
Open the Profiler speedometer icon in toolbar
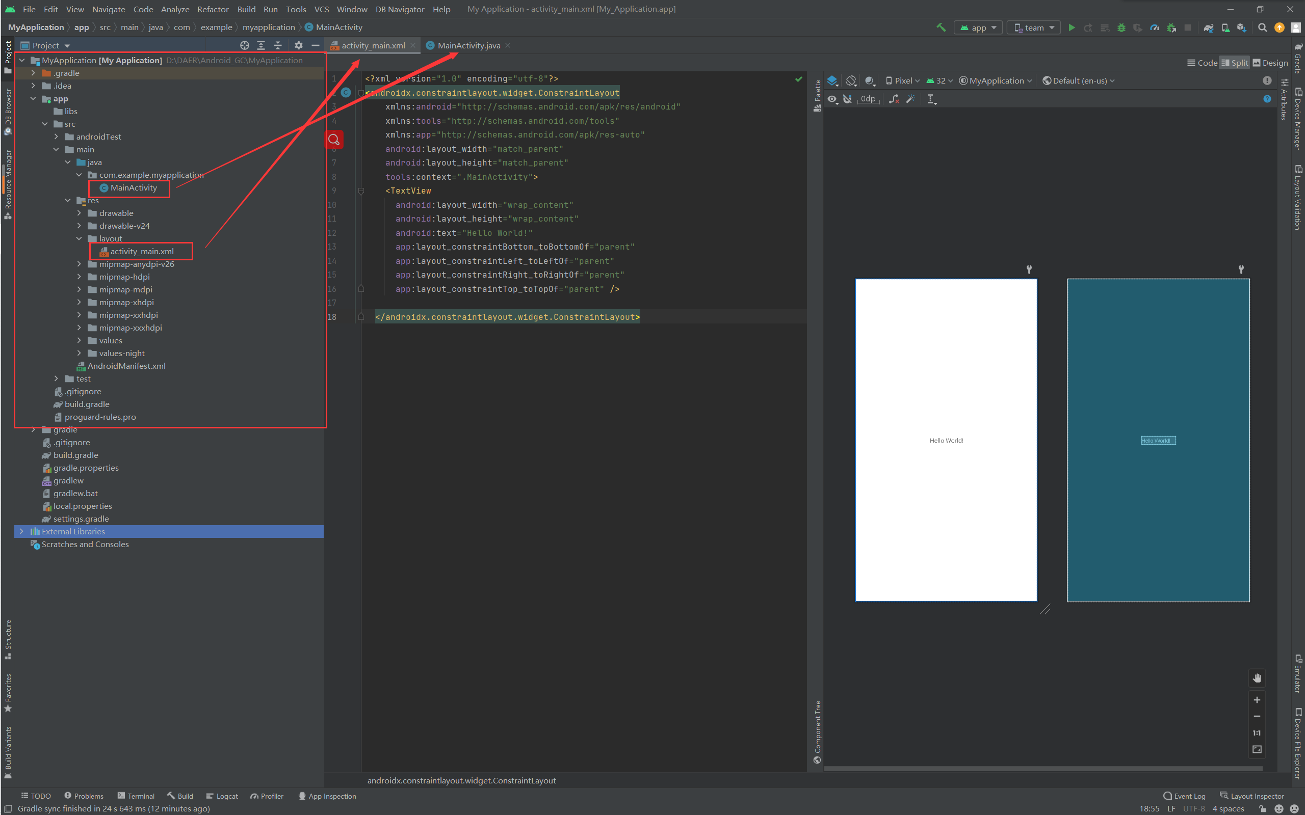click(x=1155, y=28)
